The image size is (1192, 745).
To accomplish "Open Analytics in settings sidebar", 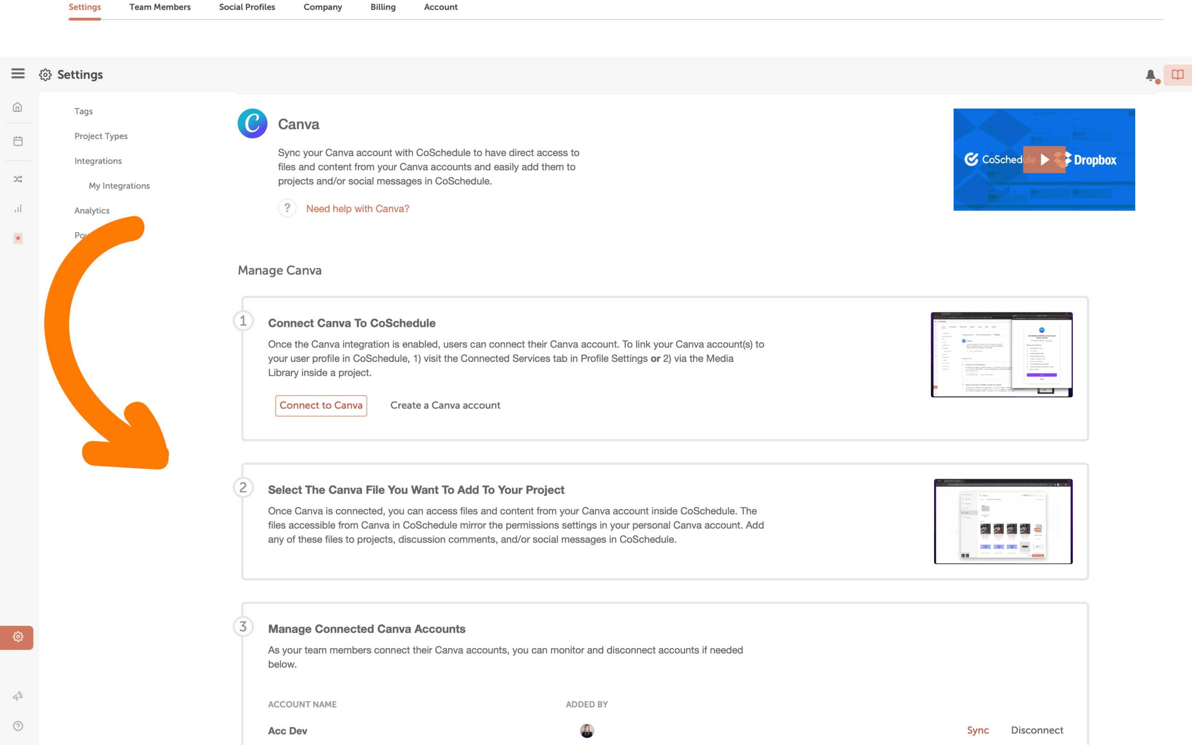I will click(x=92, y=211).
